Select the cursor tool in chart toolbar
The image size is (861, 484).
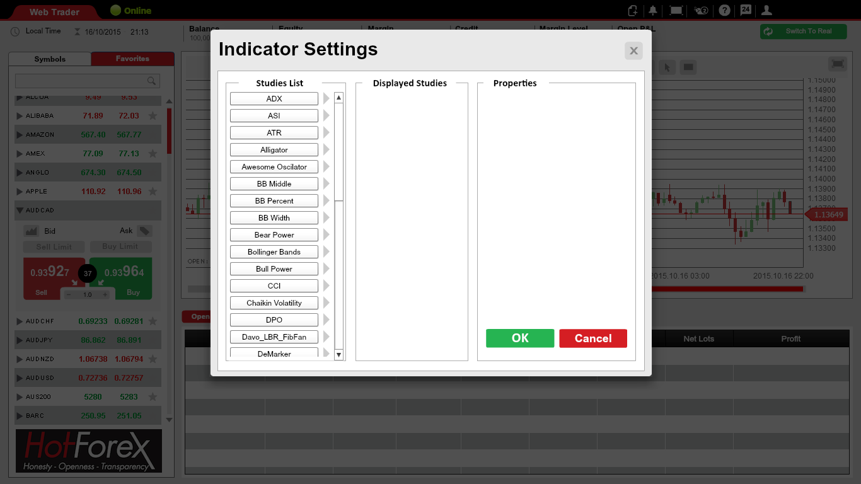tap(668, 67)
